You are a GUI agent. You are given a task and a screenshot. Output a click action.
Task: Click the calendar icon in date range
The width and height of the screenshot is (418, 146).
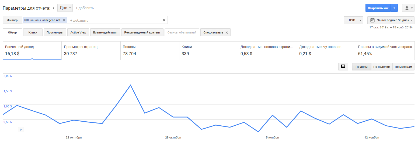(373, 20)
